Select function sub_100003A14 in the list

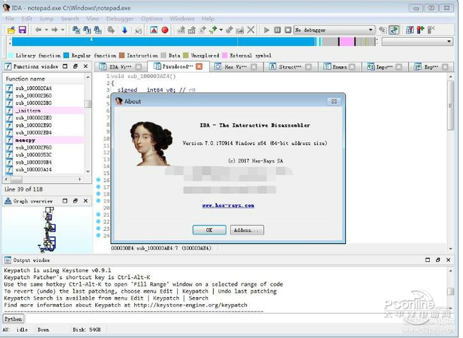[44, 170]
